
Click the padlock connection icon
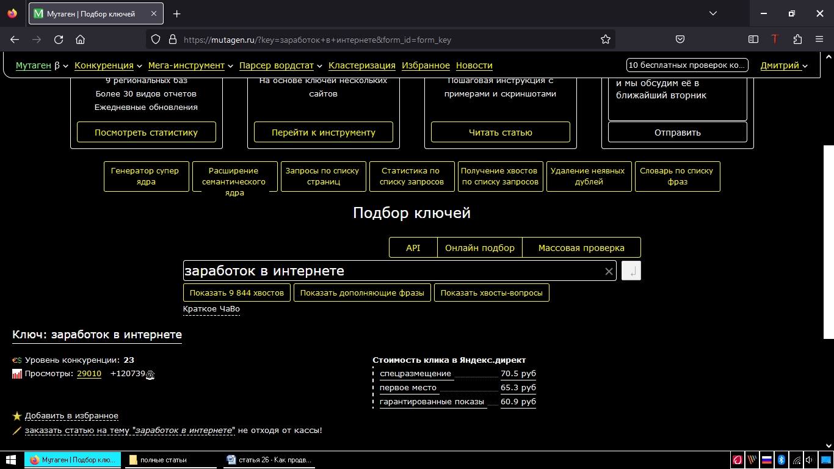pos(172,39)
